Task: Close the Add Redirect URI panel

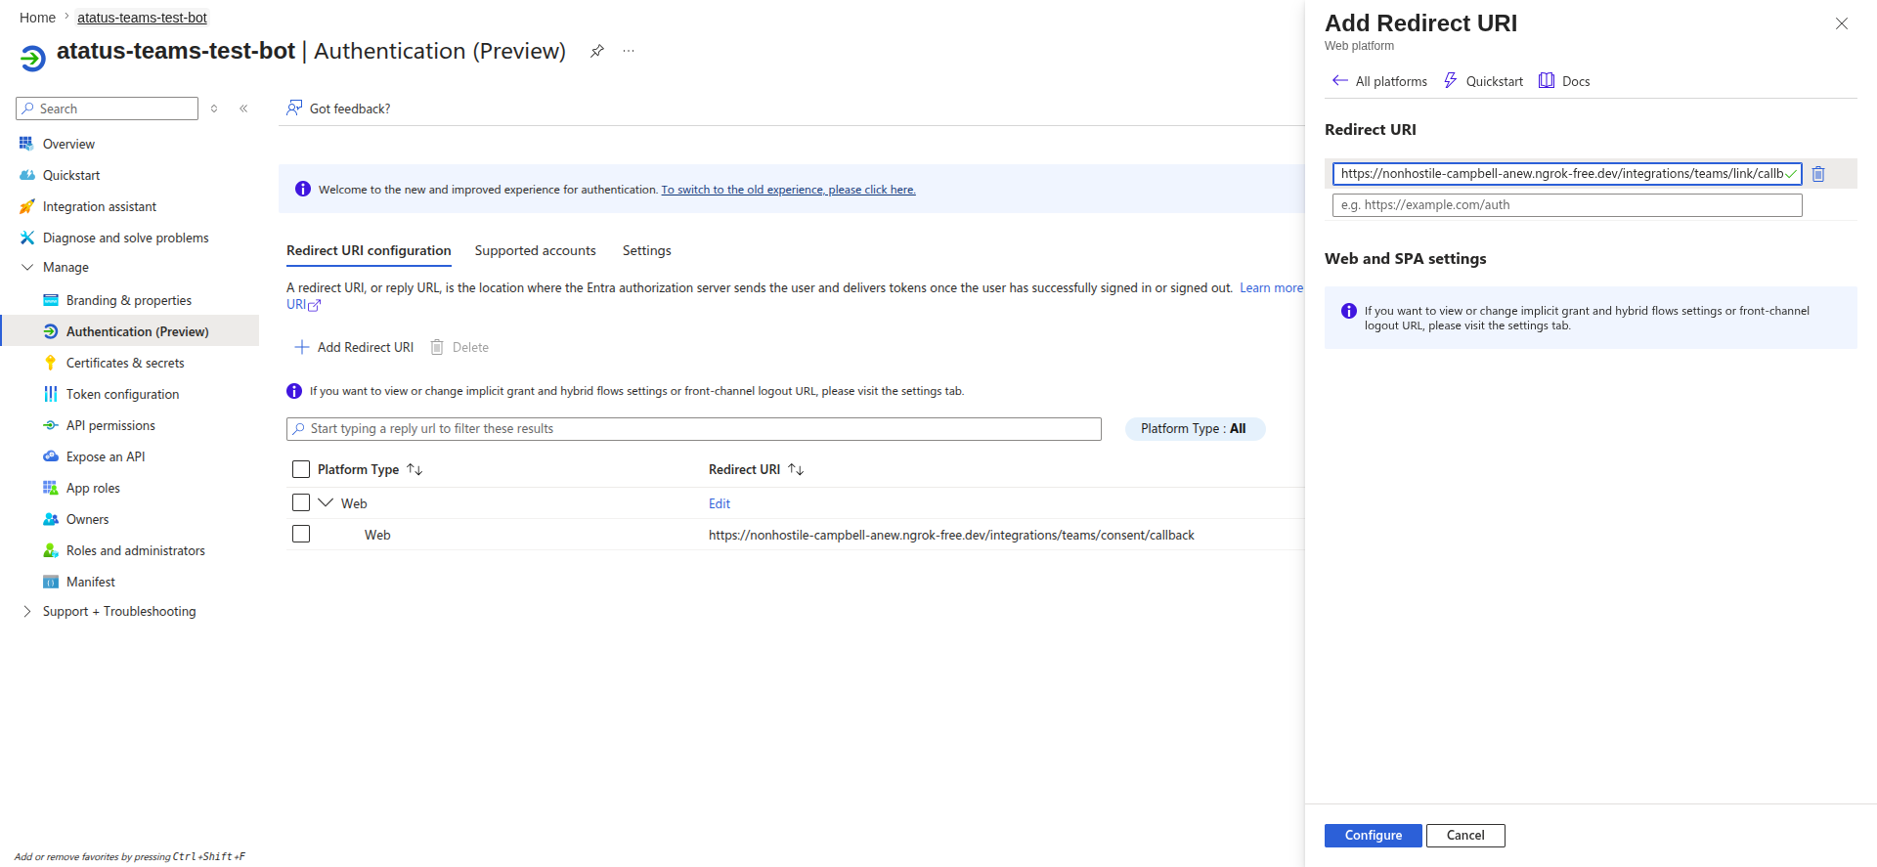Action: [x=1842, y=23]
